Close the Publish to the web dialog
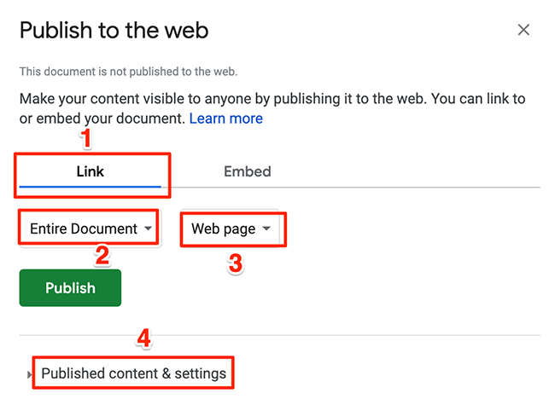This screenshot has width=555, height=405. pyautogui.click(x=523, y=31)
